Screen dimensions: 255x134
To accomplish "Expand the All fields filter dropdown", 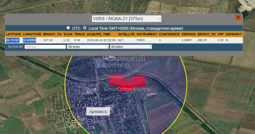I will click(x=88, y=47).
